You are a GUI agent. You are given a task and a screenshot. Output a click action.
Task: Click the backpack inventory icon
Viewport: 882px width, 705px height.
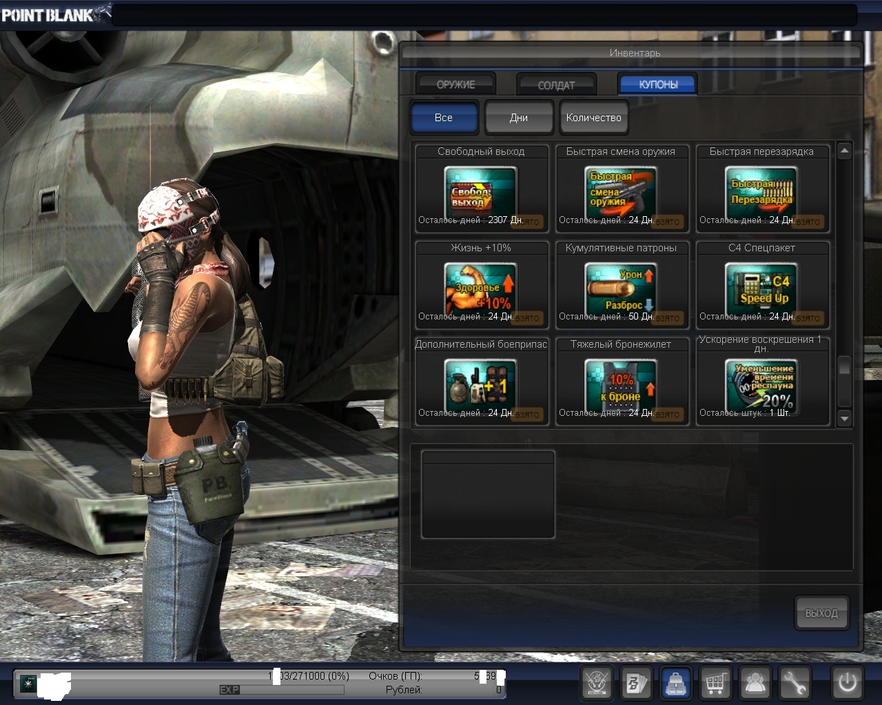point(676,684)
